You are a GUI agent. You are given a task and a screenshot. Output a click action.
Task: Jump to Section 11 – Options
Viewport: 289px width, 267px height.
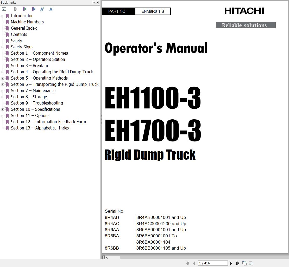30,116
